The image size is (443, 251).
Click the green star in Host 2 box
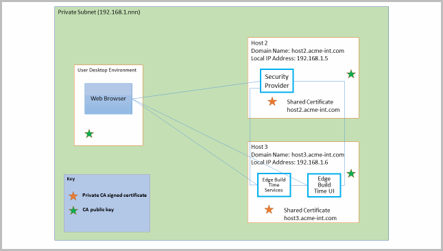click(x=351, y=74)
